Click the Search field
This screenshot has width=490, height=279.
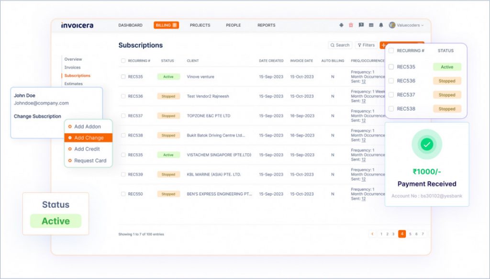[340, 45]
